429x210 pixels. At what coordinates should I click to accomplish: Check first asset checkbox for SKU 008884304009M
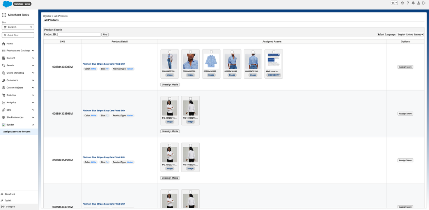coord(170,145)
